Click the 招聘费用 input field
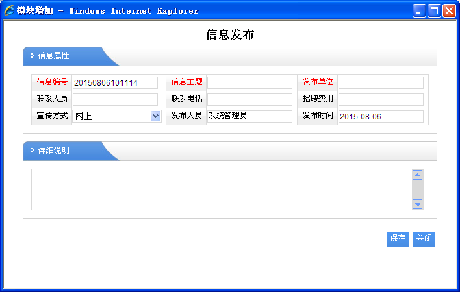The height and width of the screenshot is (292, 460). pyautogui.click(x=381, y=99)
